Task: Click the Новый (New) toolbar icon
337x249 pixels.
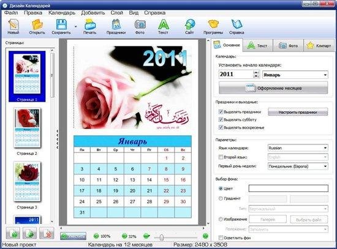Action: click(13, 26)
